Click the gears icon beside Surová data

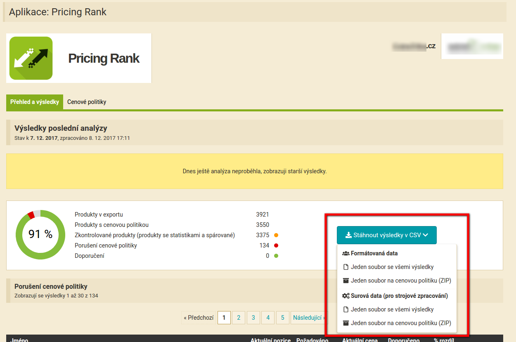[346, 296]
